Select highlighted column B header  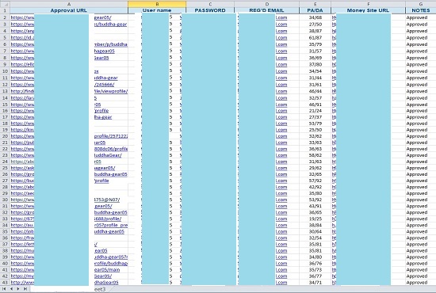coord(157,4)
